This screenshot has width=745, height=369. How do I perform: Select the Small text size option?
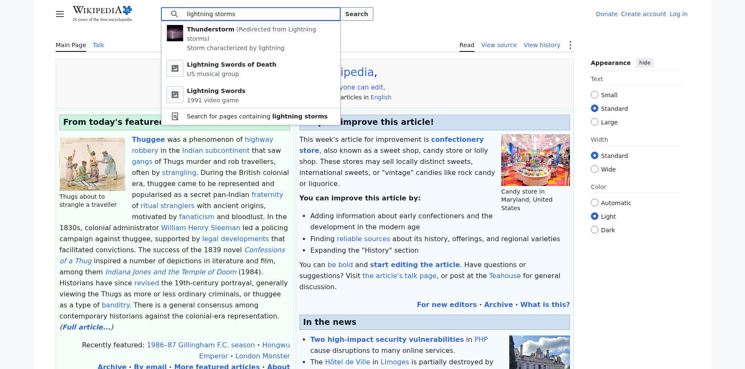[x=595, y=95]
